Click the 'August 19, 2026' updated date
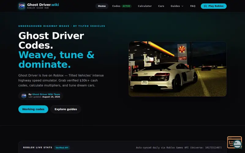245x153 pixels. (51, 97)
